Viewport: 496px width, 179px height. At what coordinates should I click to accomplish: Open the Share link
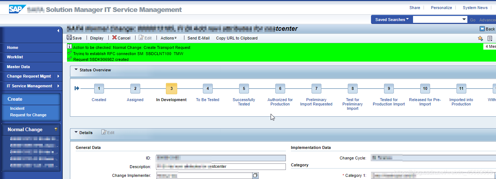click(415, 8)
